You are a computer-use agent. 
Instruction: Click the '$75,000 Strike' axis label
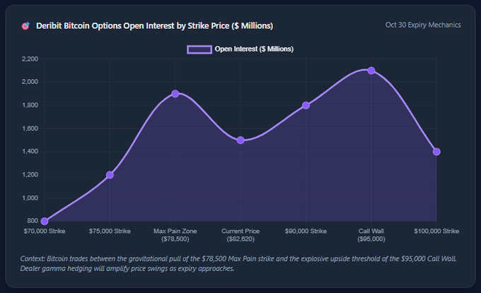[x=110, y=231]
